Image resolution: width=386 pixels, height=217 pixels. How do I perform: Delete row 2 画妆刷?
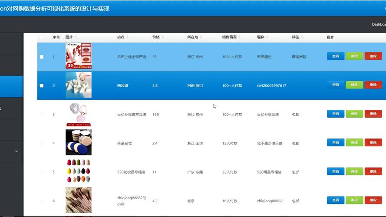[373, 85]
